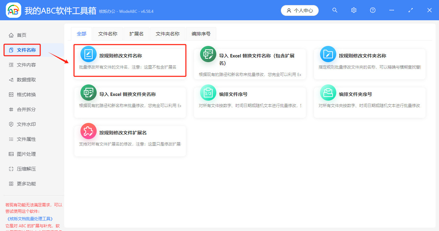Click the Excel replace folder name icon

coord(89,93)
